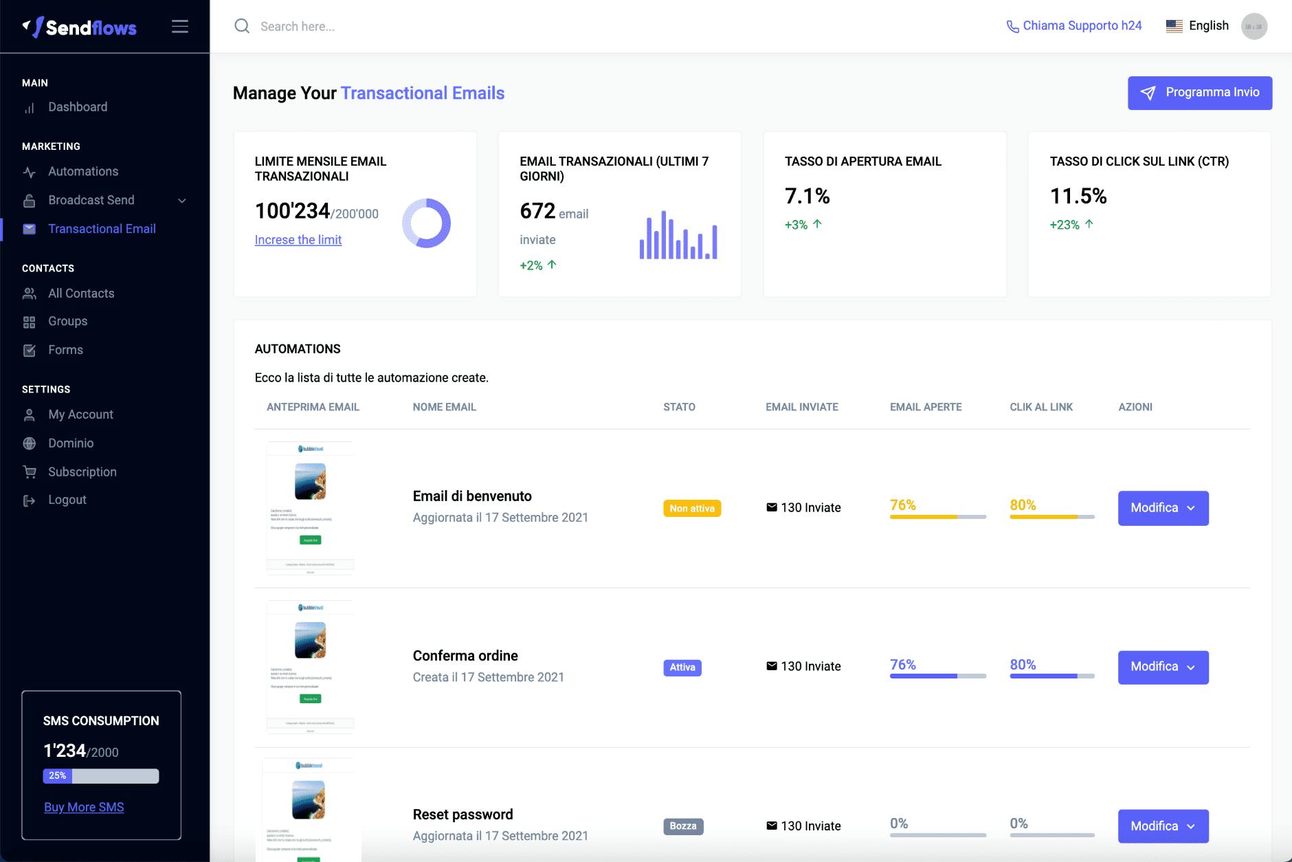Click the Dashboard bar chart icon
Screen dimensions: 1292x862
coord(30,108)
